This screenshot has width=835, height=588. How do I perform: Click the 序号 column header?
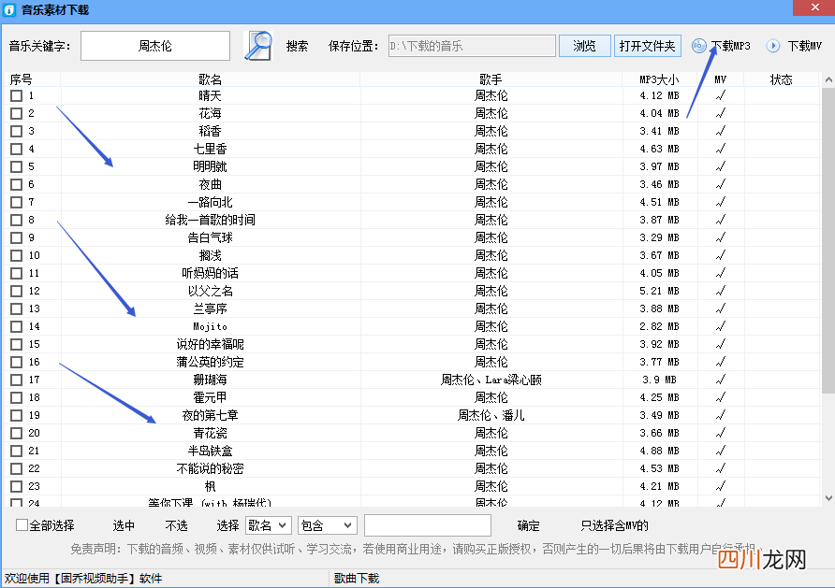click(22, 79)
